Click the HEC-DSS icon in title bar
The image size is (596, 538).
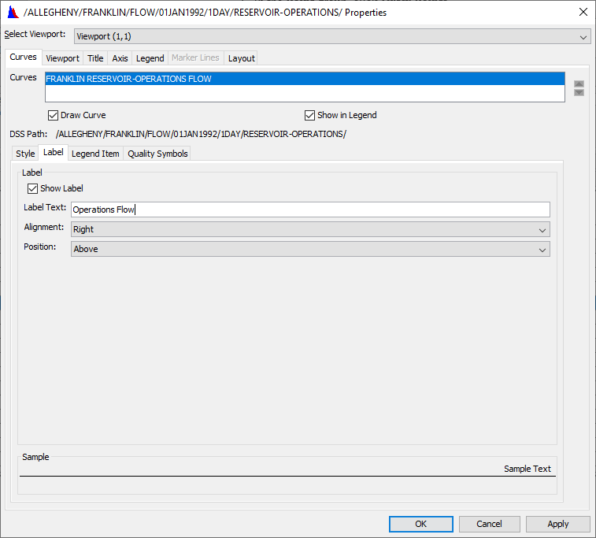tap(12, 12)
